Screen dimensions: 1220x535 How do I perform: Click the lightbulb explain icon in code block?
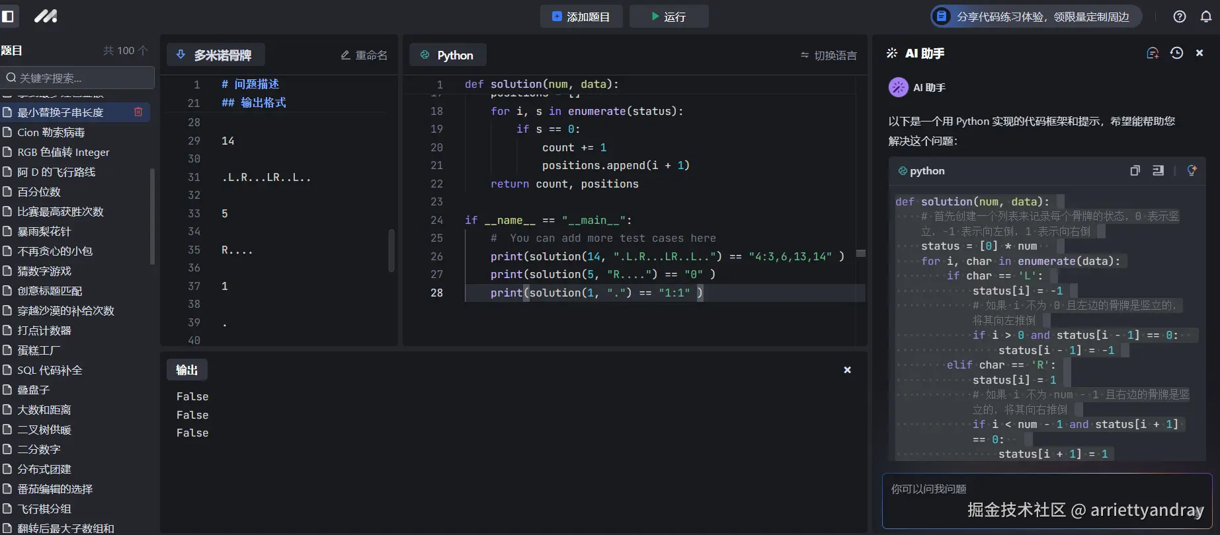(1192, 171)
